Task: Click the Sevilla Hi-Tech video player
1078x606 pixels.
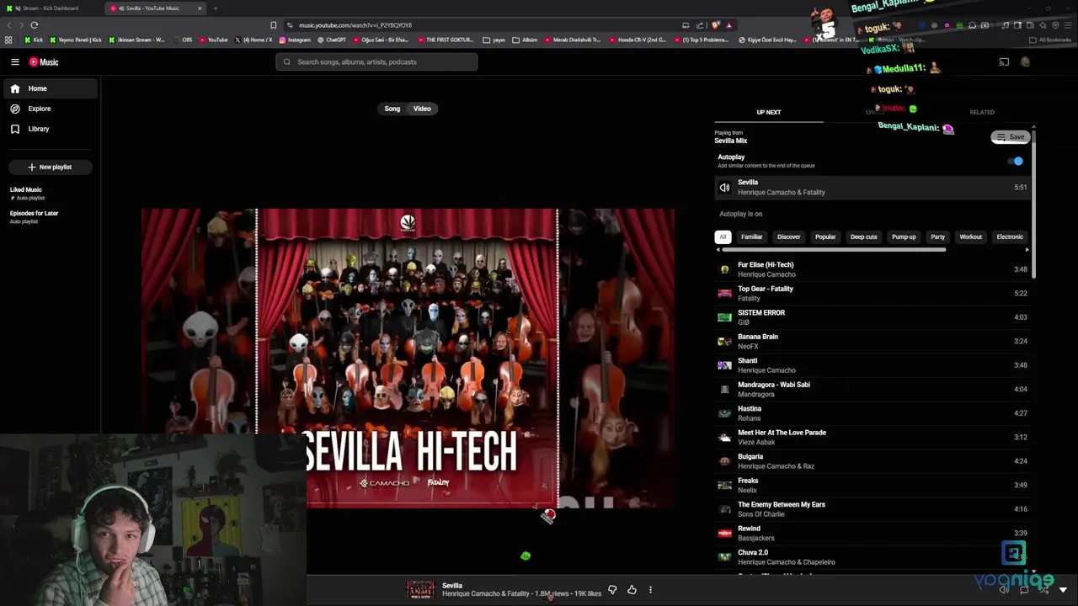Action: pos(408,359)
